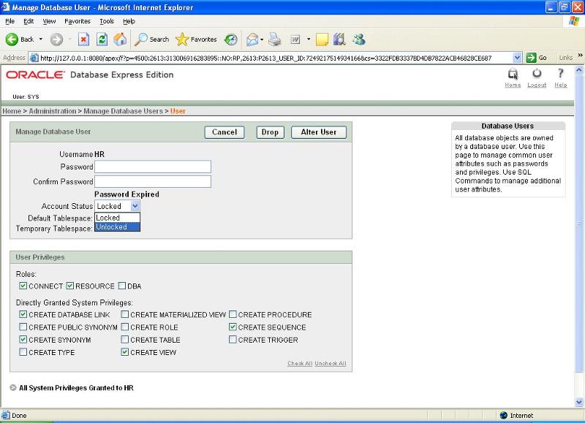Select Unlocked in Account Status list
Screen dimensions: 585x423
click(117, 227)
